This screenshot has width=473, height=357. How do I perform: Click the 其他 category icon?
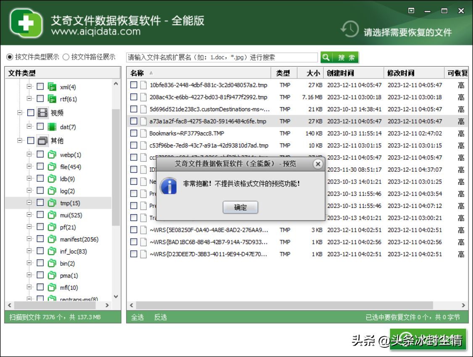(42, 140)
